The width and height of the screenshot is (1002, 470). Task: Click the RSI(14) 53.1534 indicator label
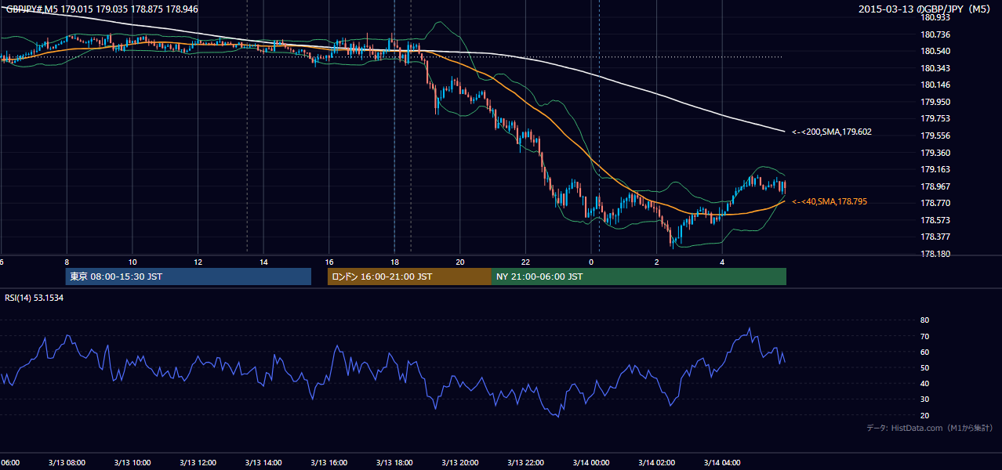coord(34,298)
